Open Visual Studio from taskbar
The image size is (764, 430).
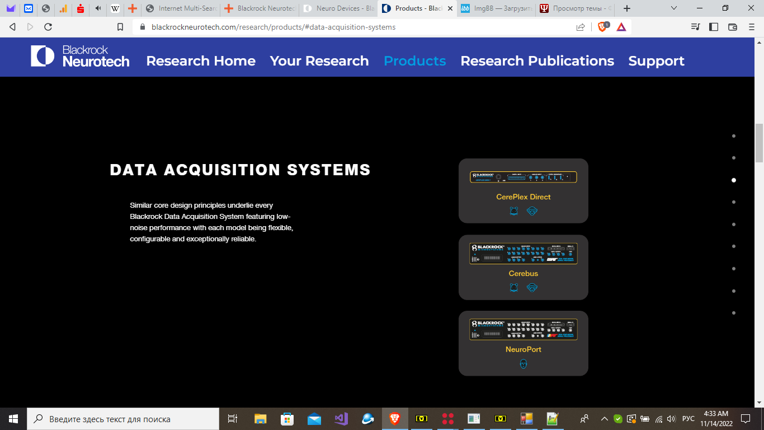pos(341,419)
